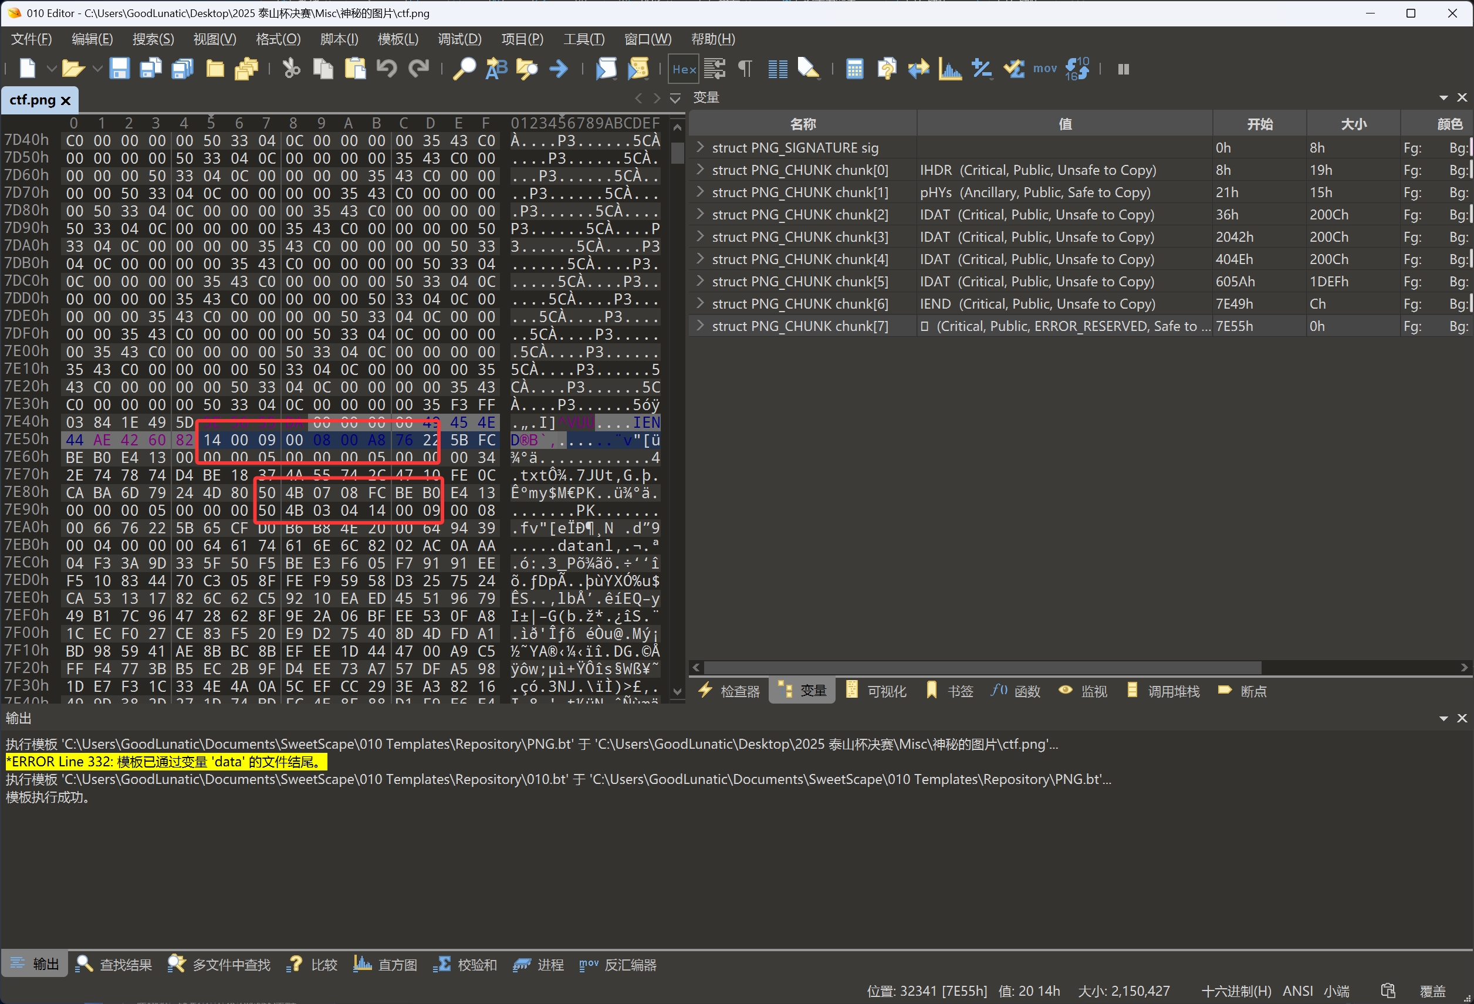Toggle word wrap lines icon
This screenshot has height=1004, width=1474.
(715, 69)
